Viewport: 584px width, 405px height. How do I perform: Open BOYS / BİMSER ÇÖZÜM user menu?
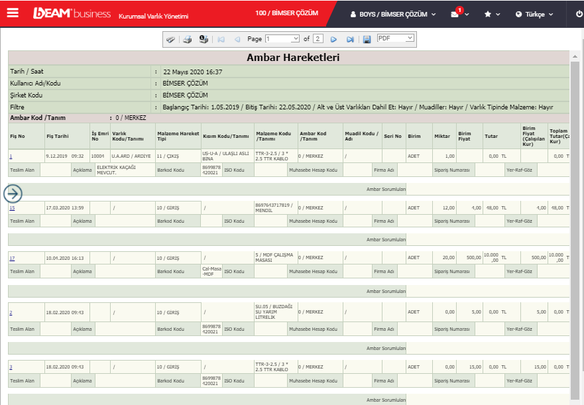[x=393, y=14]
